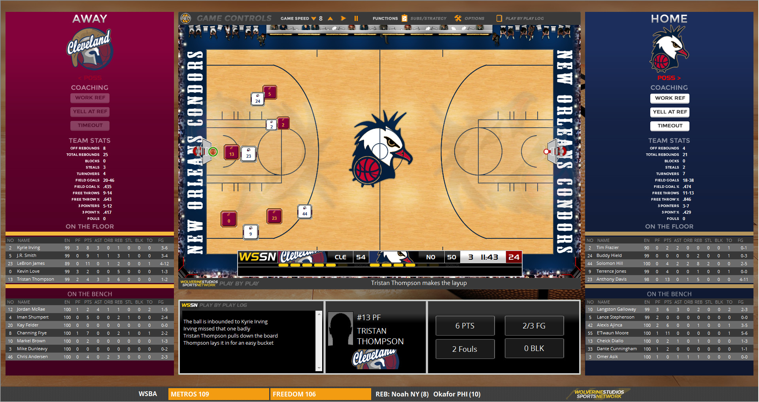Click the METROS 109 score in ticker
Viewport: 759px width, 402px height.
pyautogui.click(x=219, y=394)
